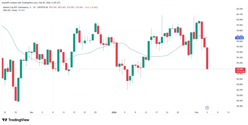Viewport: 248px width, 125px height.
Task: Click the 58.40% price axis label
Action: coord(240,106)
